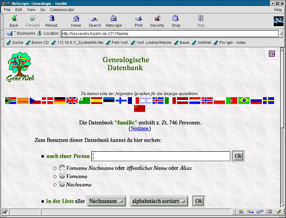This screenshot has width=286, height=218.
Task: Click the person search input field
Action: [x=161, y=156]
